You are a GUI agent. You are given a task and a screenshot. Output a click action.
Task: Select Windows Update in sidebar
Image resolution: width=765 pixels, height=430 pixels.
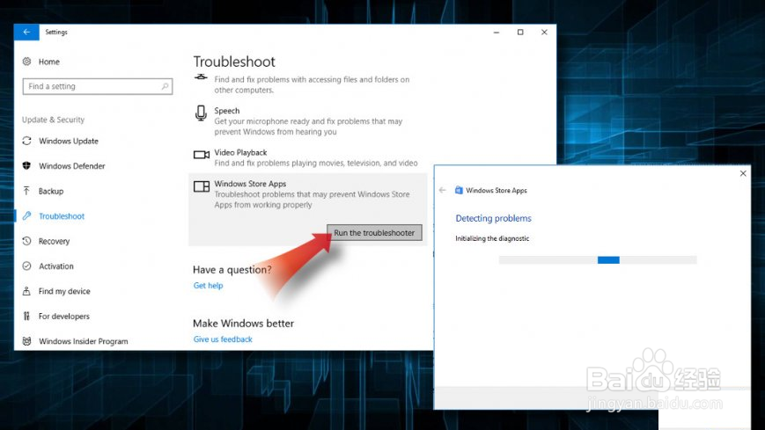pyautogui.click(x=69, y=141)
